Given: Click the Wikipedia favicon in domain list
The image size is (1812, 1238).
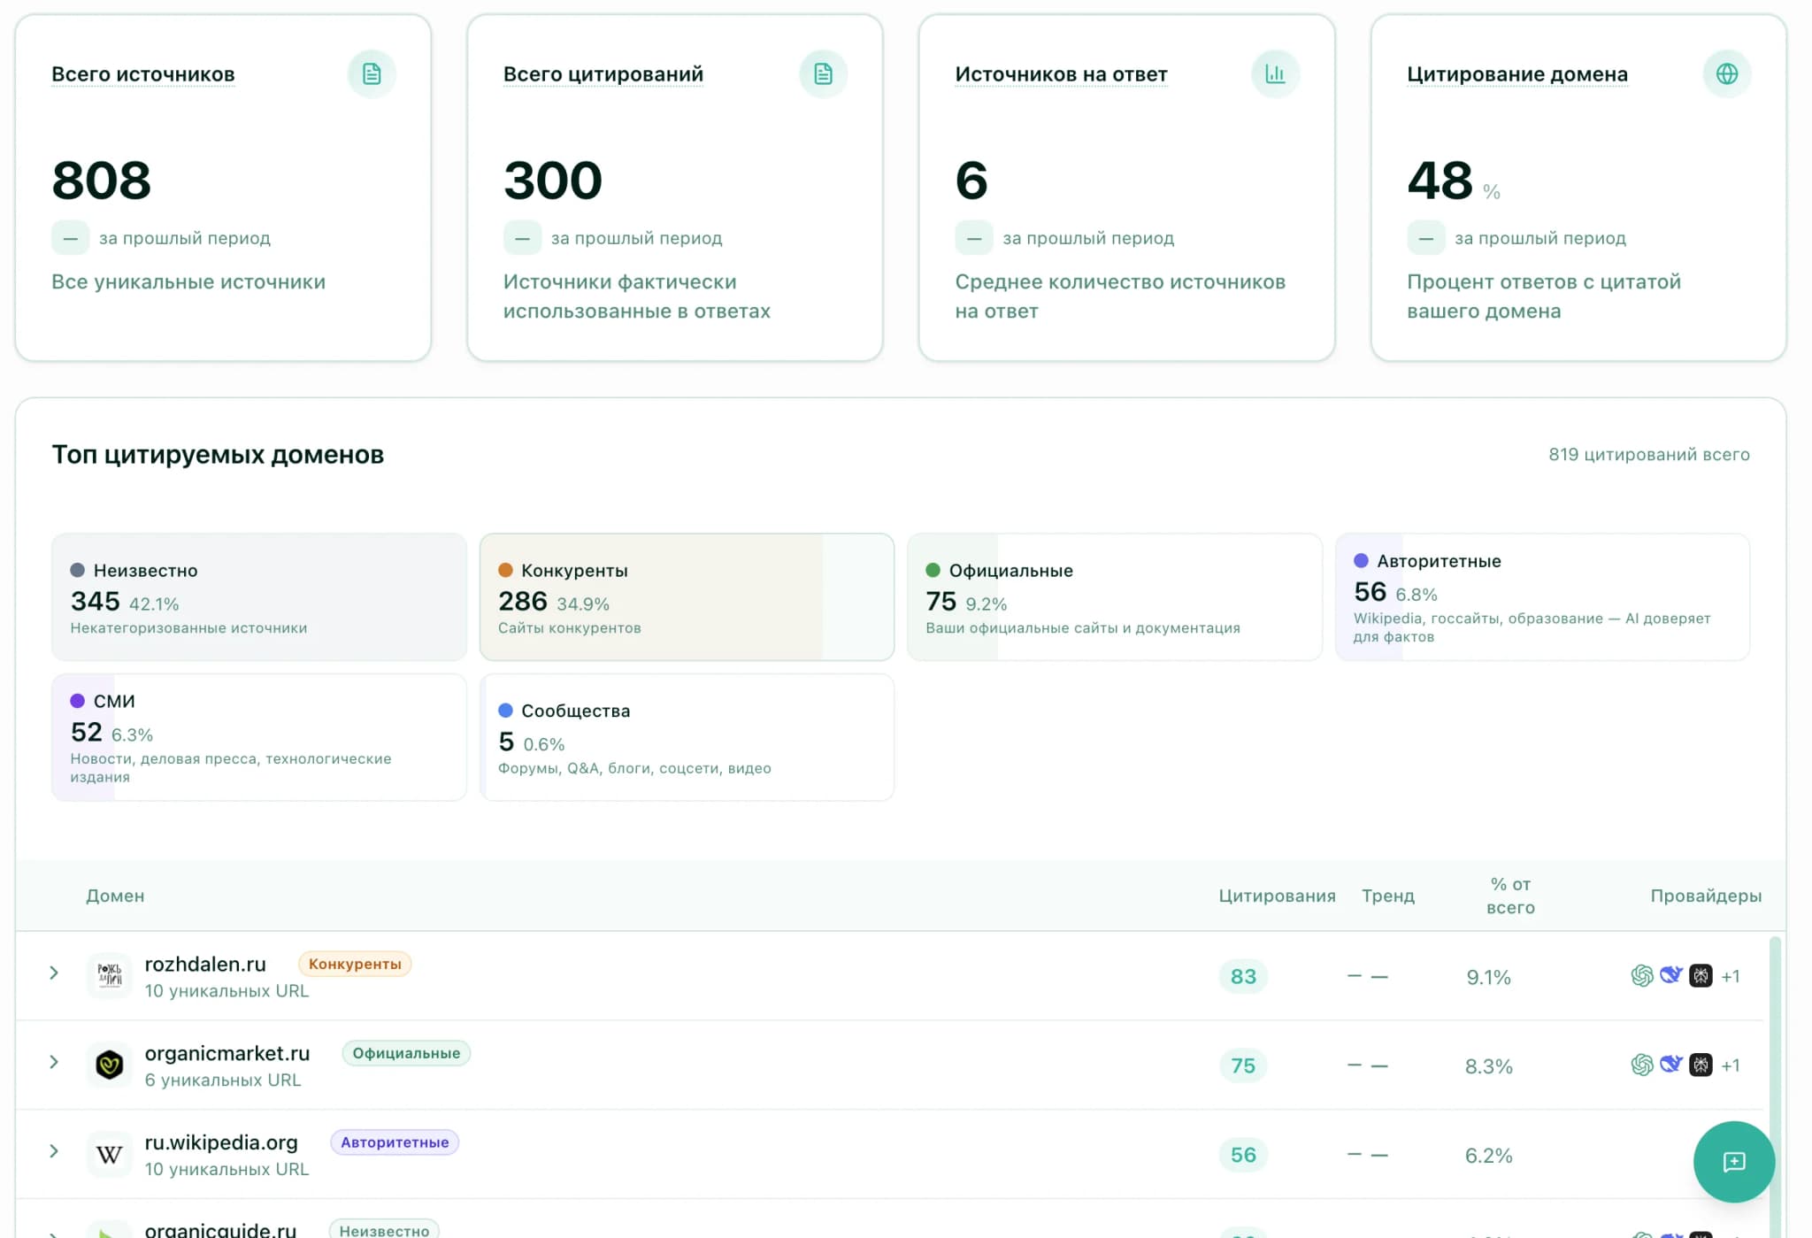Looking at the screenshot, I should click(109, 1154).
